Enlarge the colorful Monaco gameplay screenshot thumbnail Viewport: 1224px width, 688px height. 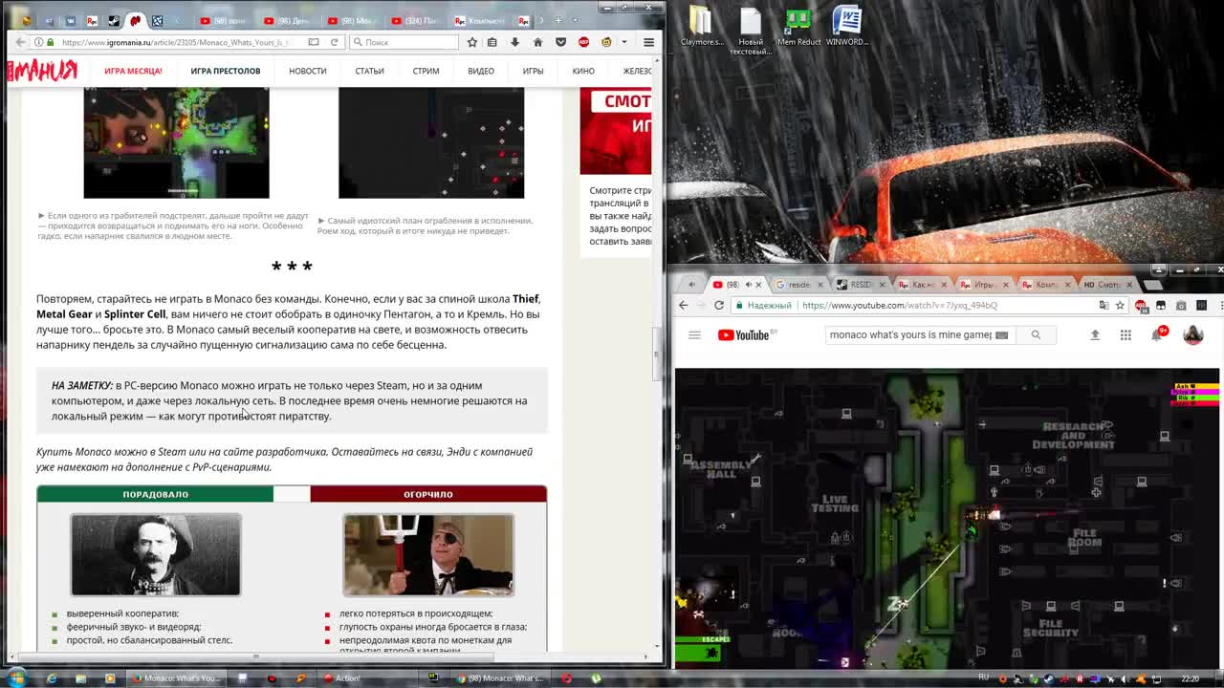pos(176,142)
